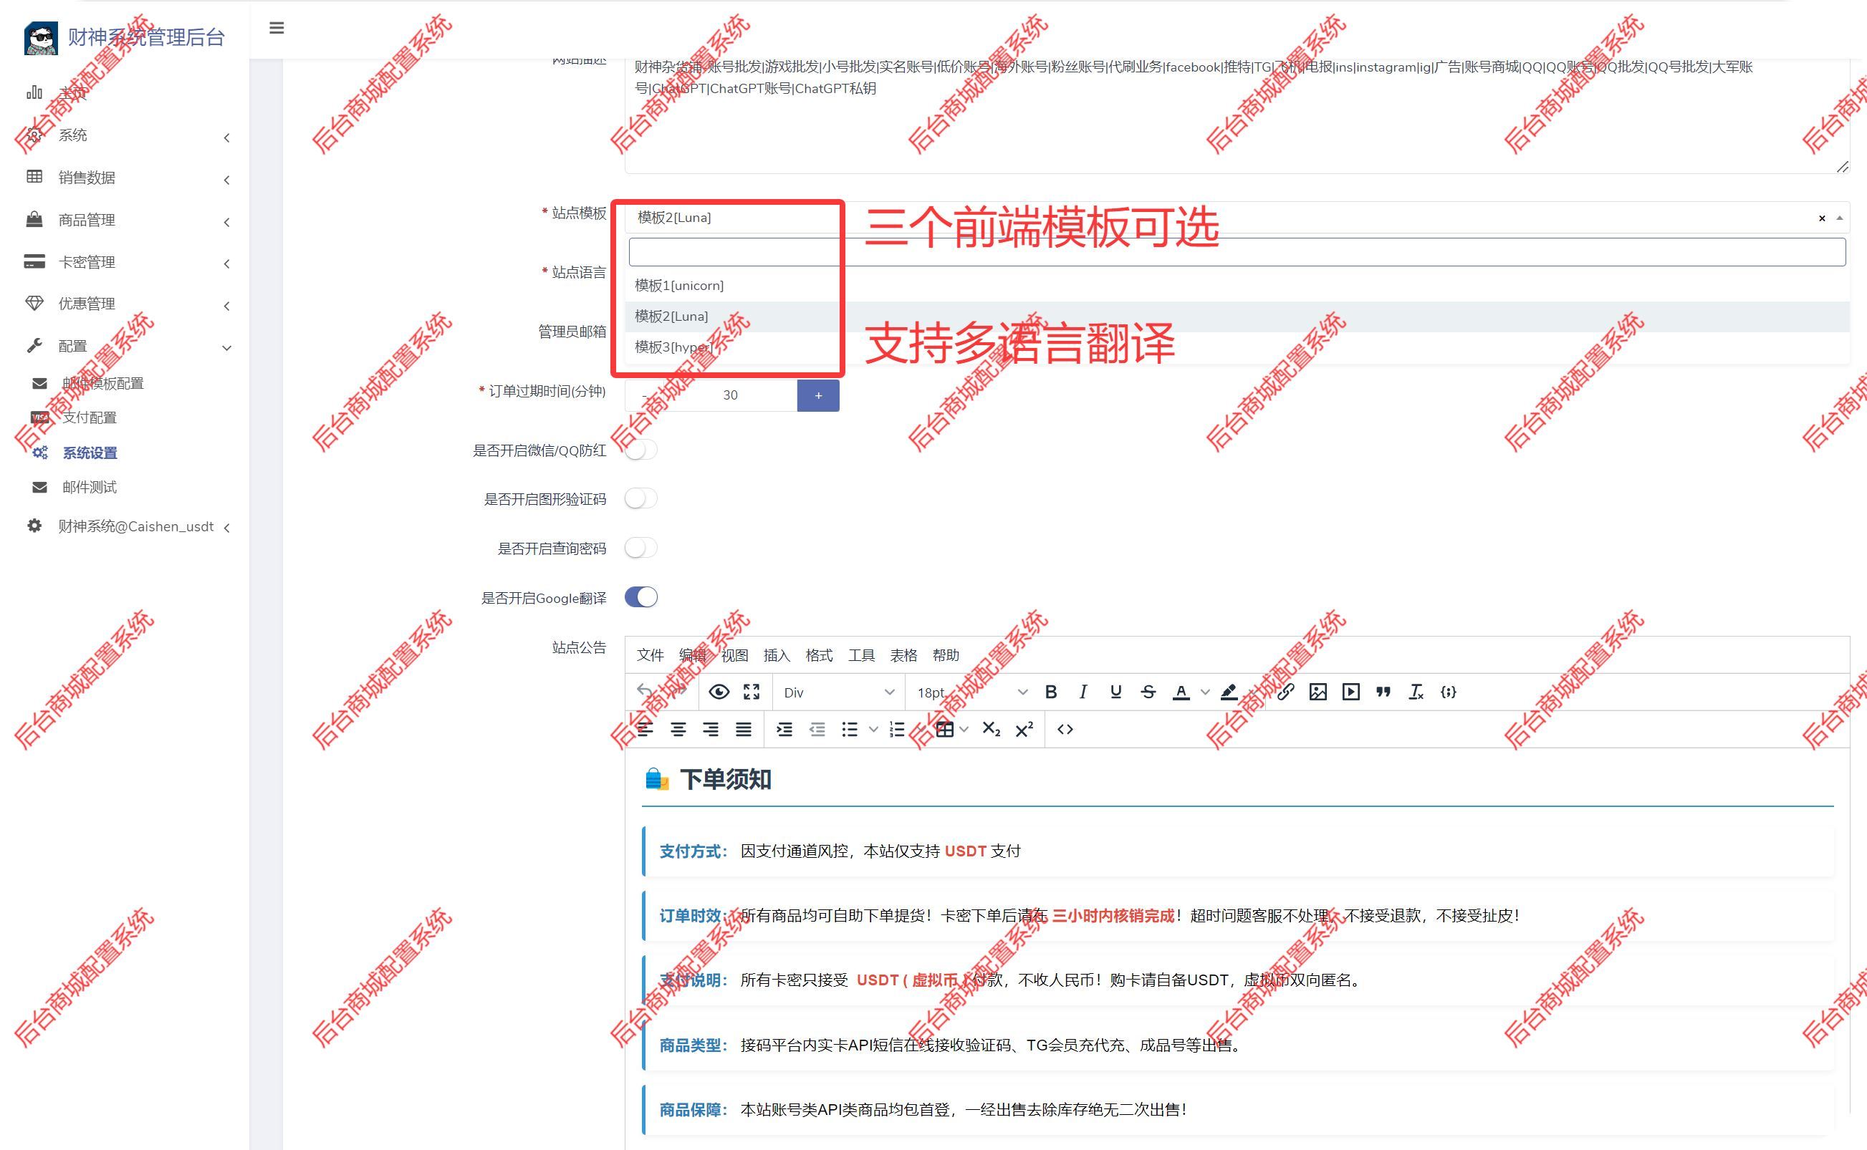Open the 表格 menu in editor
The height and width of the screenshot is (1150, 1867).
tap(904, 655)
